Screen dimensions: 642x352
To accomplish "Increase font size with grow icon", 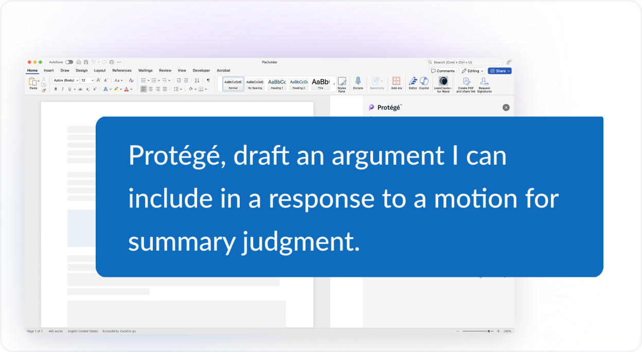I will [98, 80].
